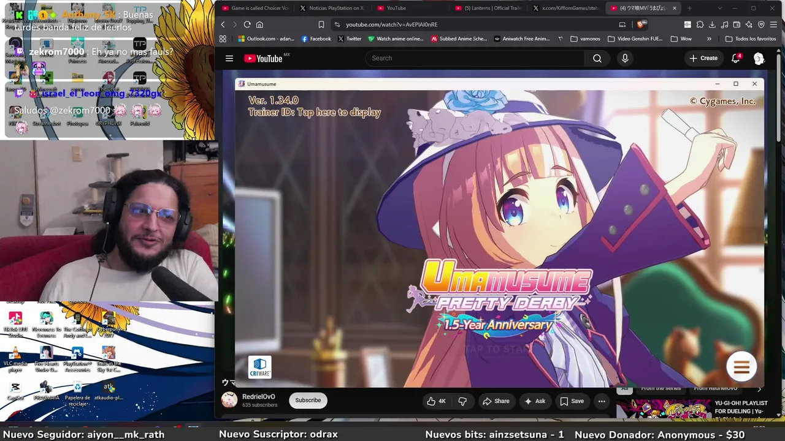The image size is (785, 441).
Task: Open a new browser tab
Action: [x=689, y=8]
